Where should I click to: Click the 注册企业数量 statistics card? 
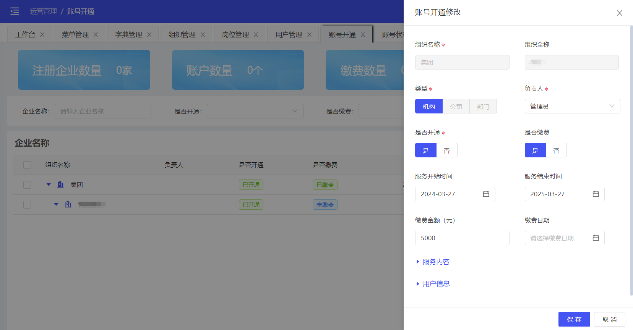pos(84,70)
